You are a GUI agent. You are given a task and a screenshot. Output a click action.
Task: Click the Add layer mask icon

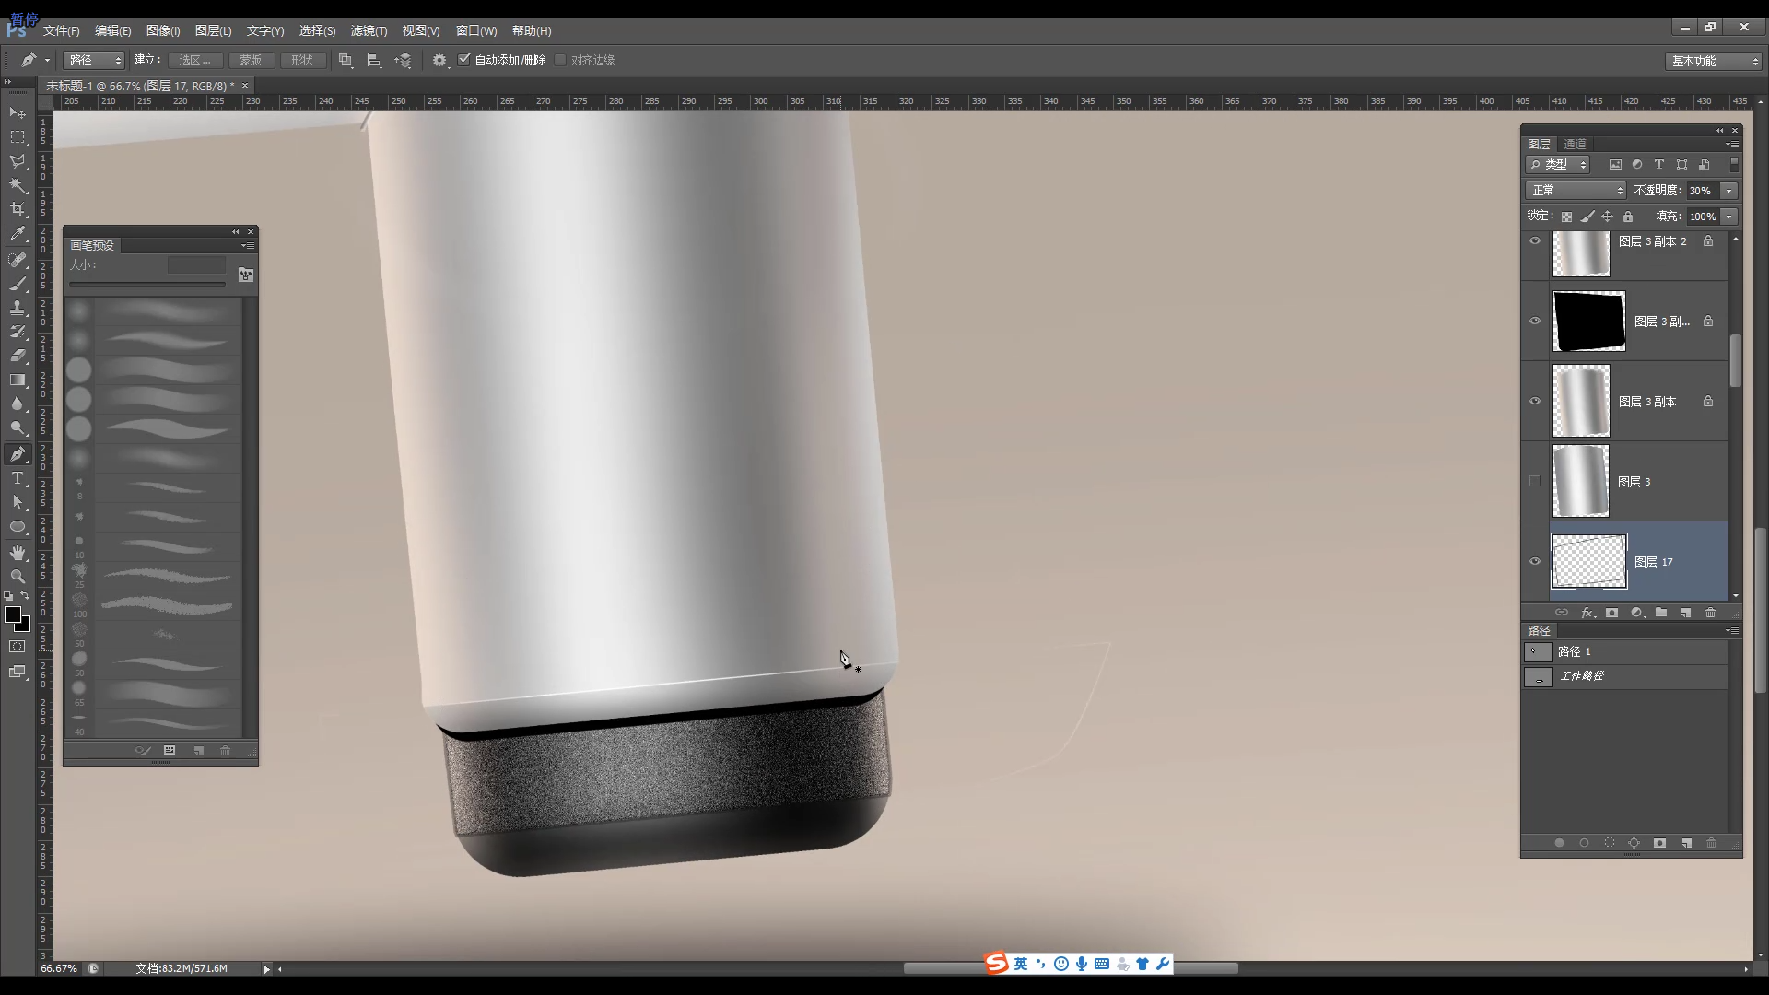pyautogui.click(x=1611, y=612)
